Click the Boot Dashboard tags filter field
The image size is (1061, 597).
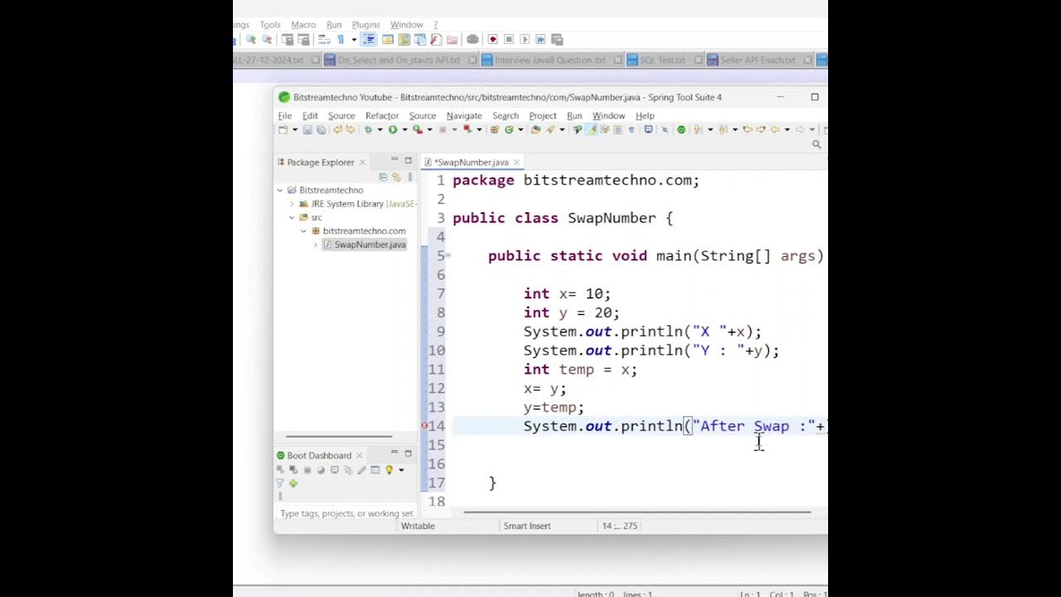pos(346,513)
